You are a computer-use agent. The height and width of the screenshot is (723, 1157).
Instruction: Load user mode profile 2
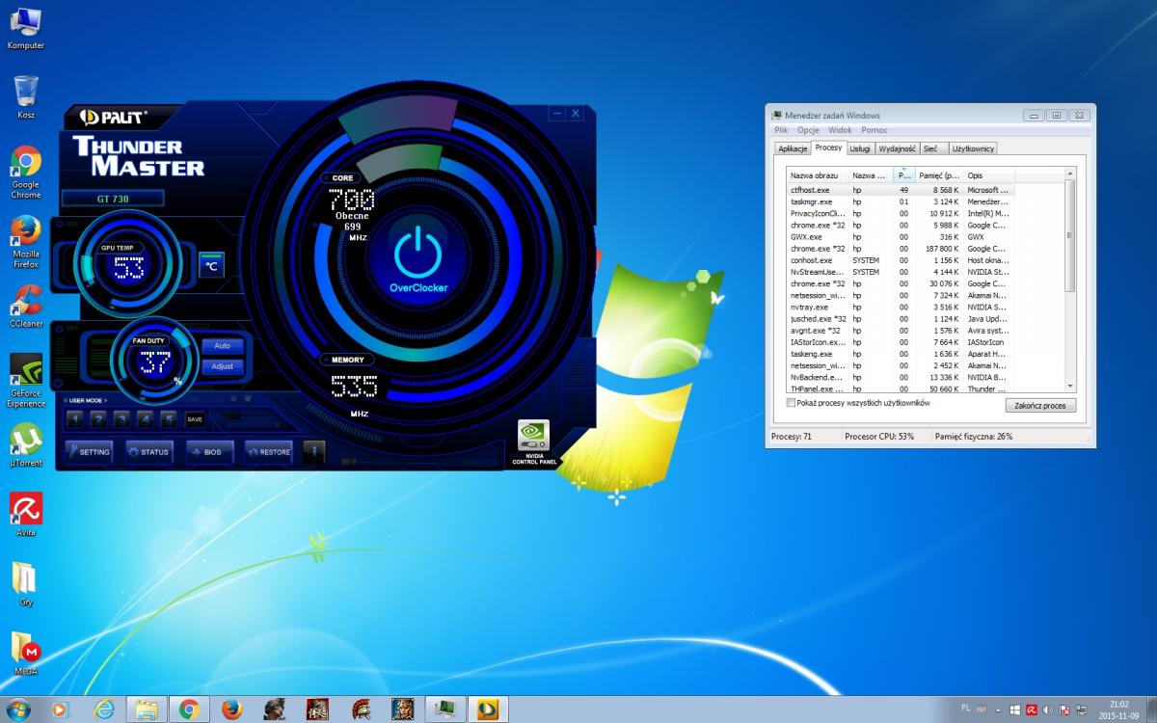98,419
